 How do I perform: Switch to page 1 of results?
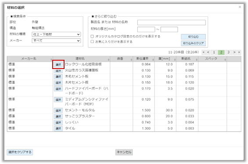(x=214, y=52)
